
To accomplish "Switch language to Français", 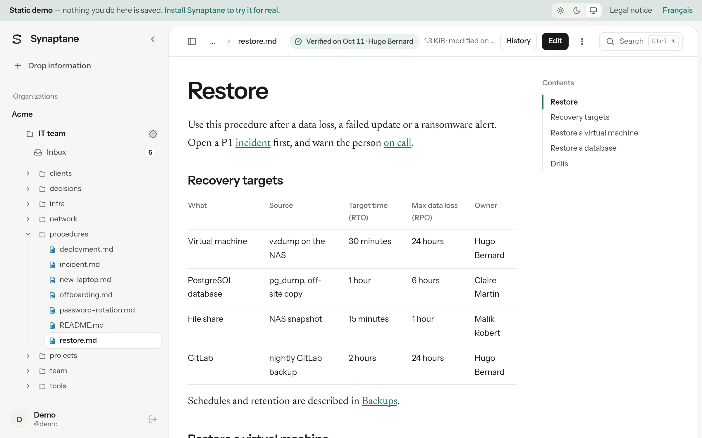I will point(677,10).
